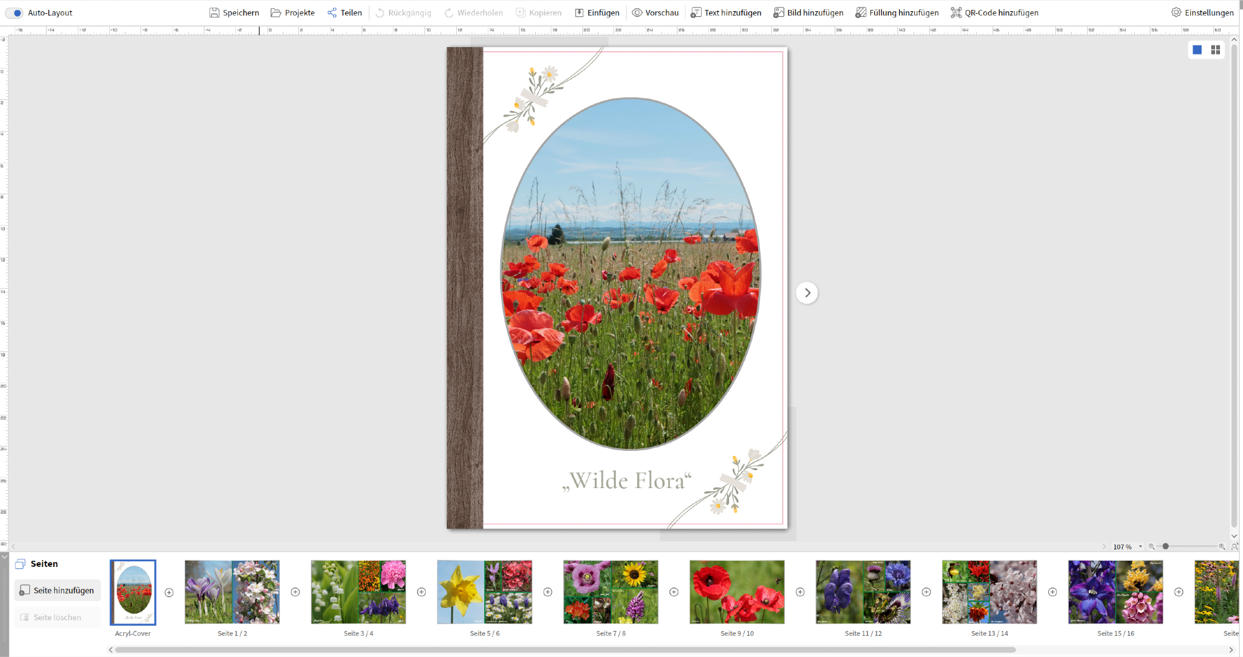1243x657 pixels.
Task: Go to next page with right chevron
Action: coord(807,293)
